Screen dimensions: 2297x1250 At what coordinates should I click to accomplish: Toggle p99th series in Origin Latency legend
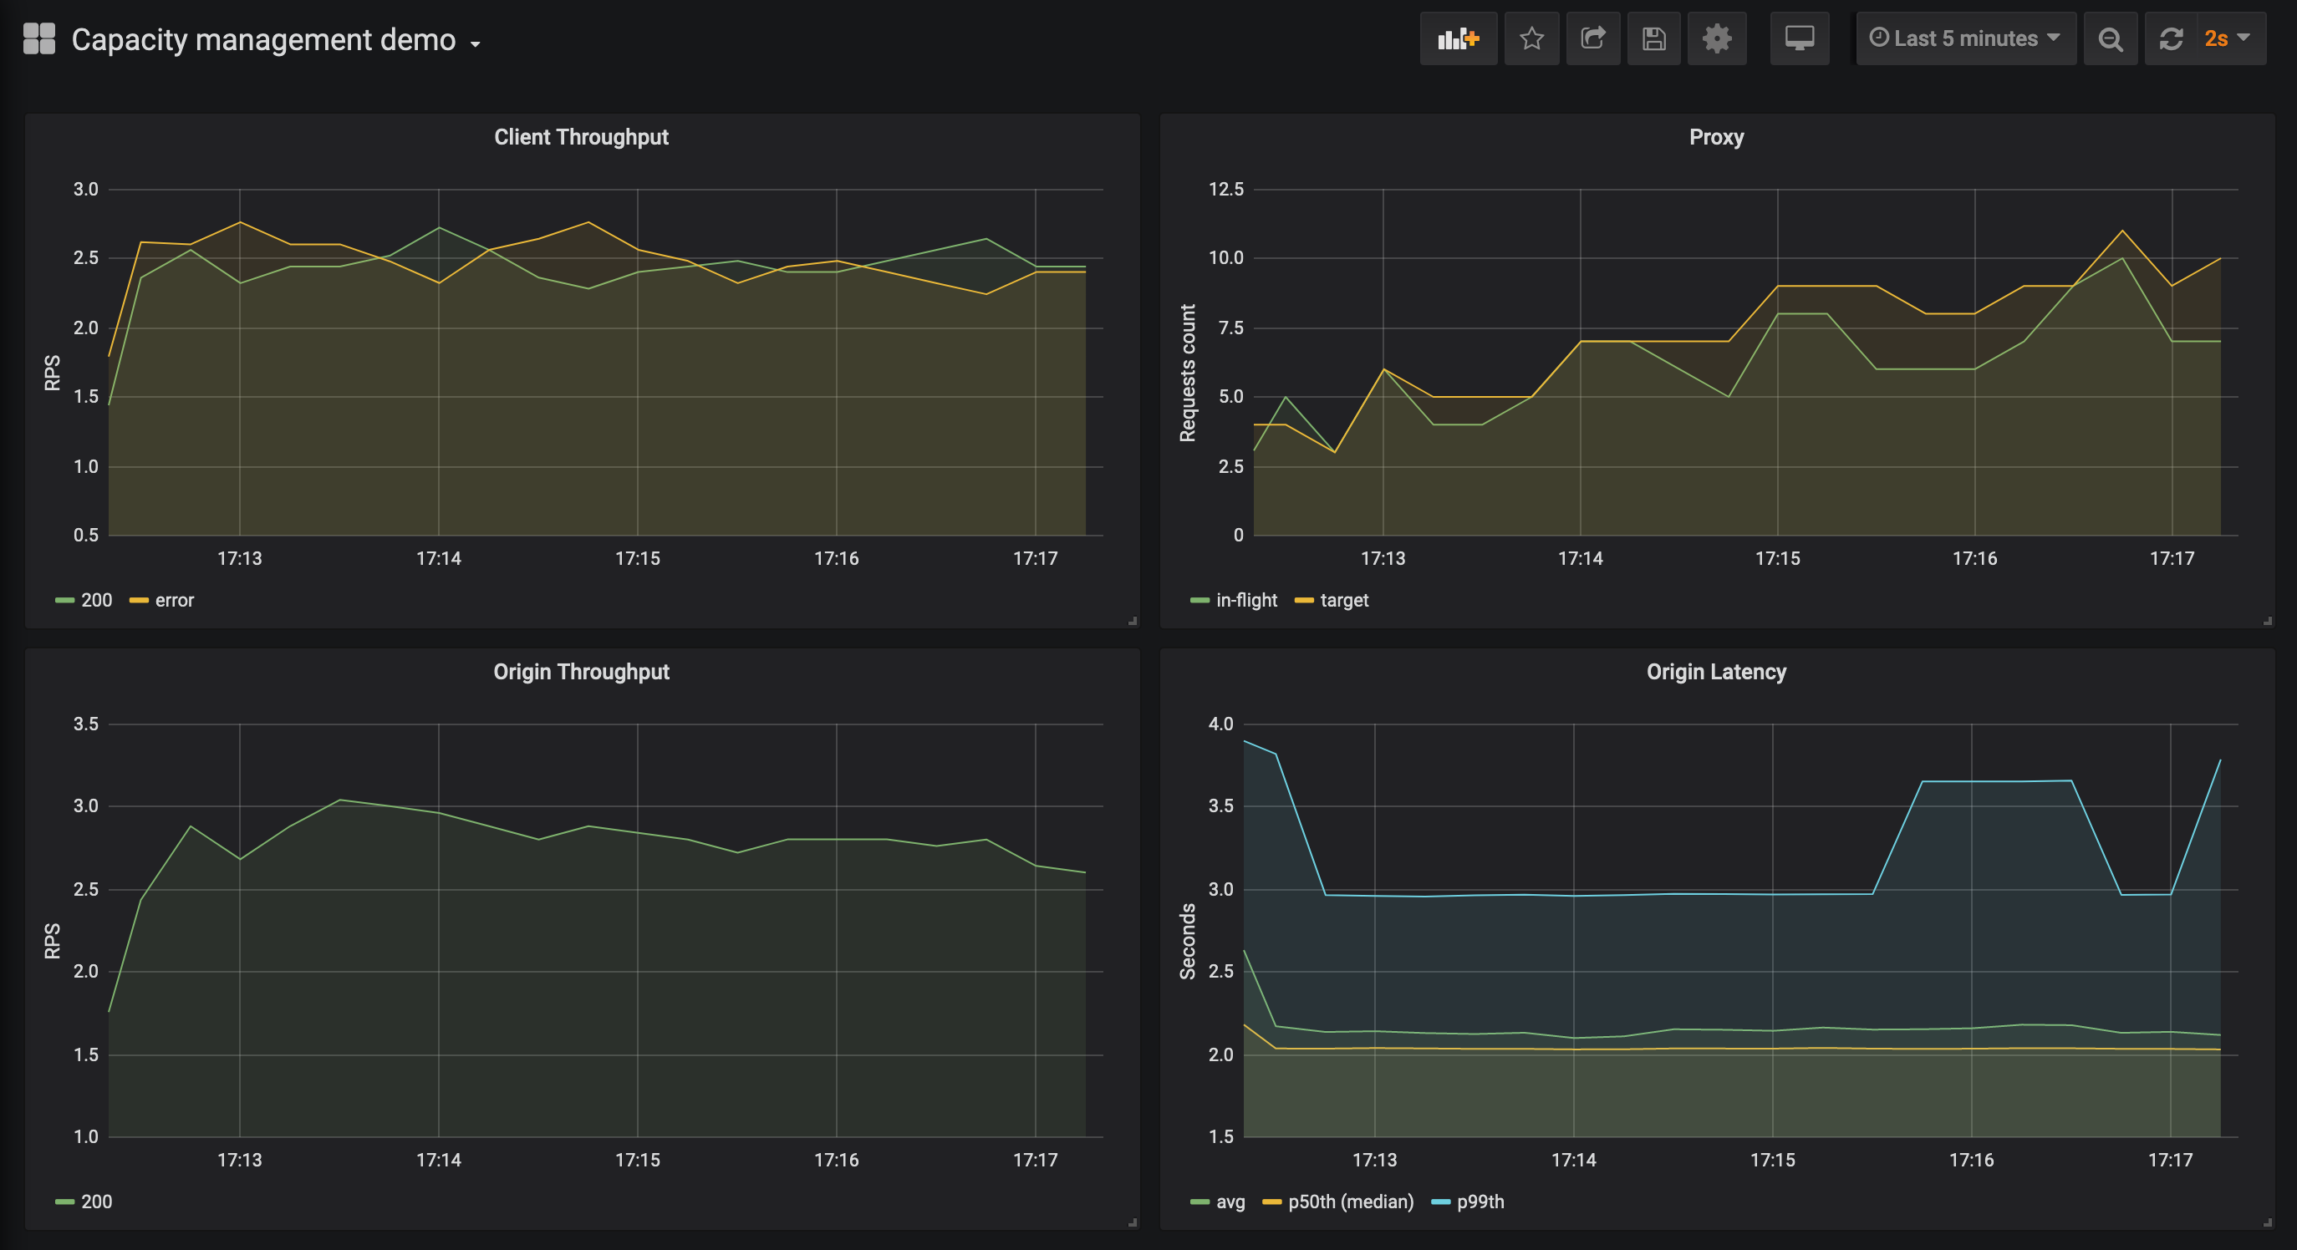1480,1201
